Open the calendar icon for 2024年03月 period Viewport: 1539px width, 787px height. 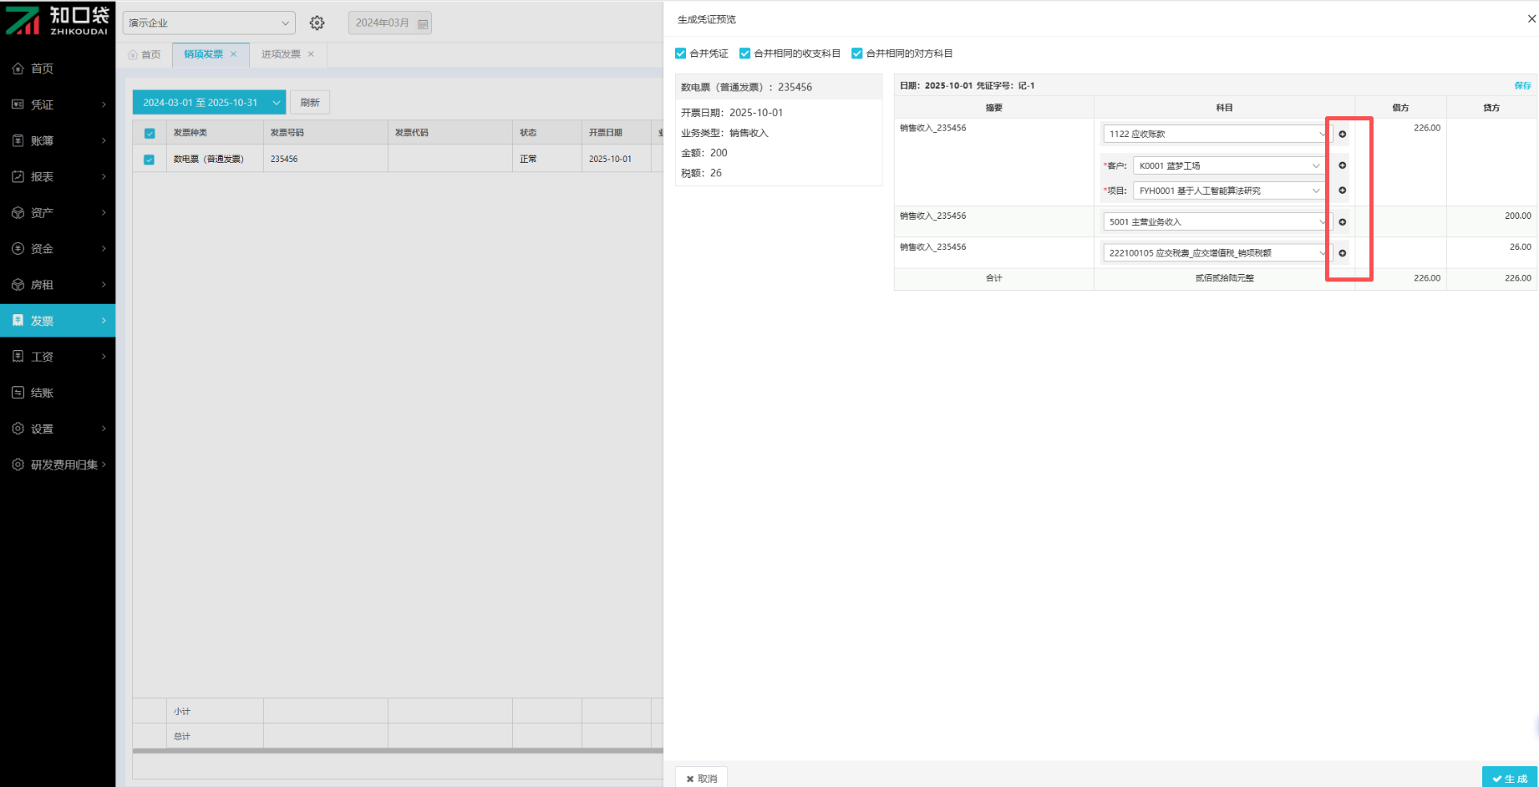pyautogui.click(x=423, y=23)
